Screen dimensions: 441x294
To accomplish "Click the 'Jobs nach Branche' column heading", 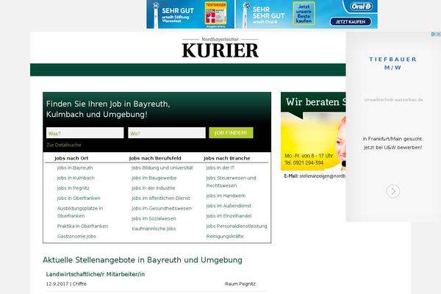I will [x=227, y=158].
